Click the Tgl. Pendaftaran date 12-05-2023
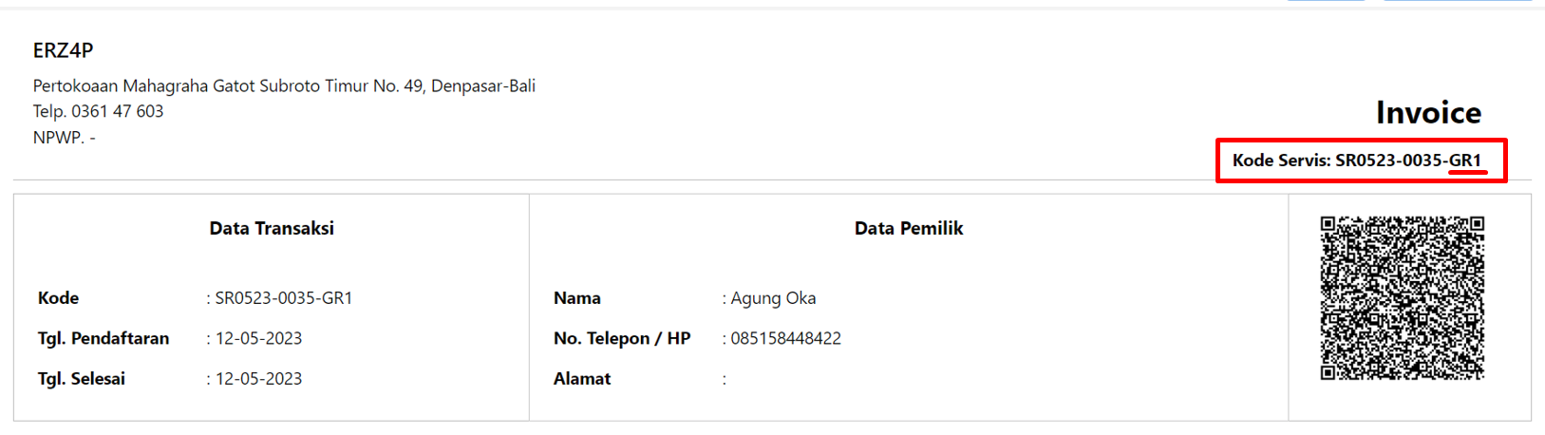Screen dimensions: 1545x435 [258, 338]
